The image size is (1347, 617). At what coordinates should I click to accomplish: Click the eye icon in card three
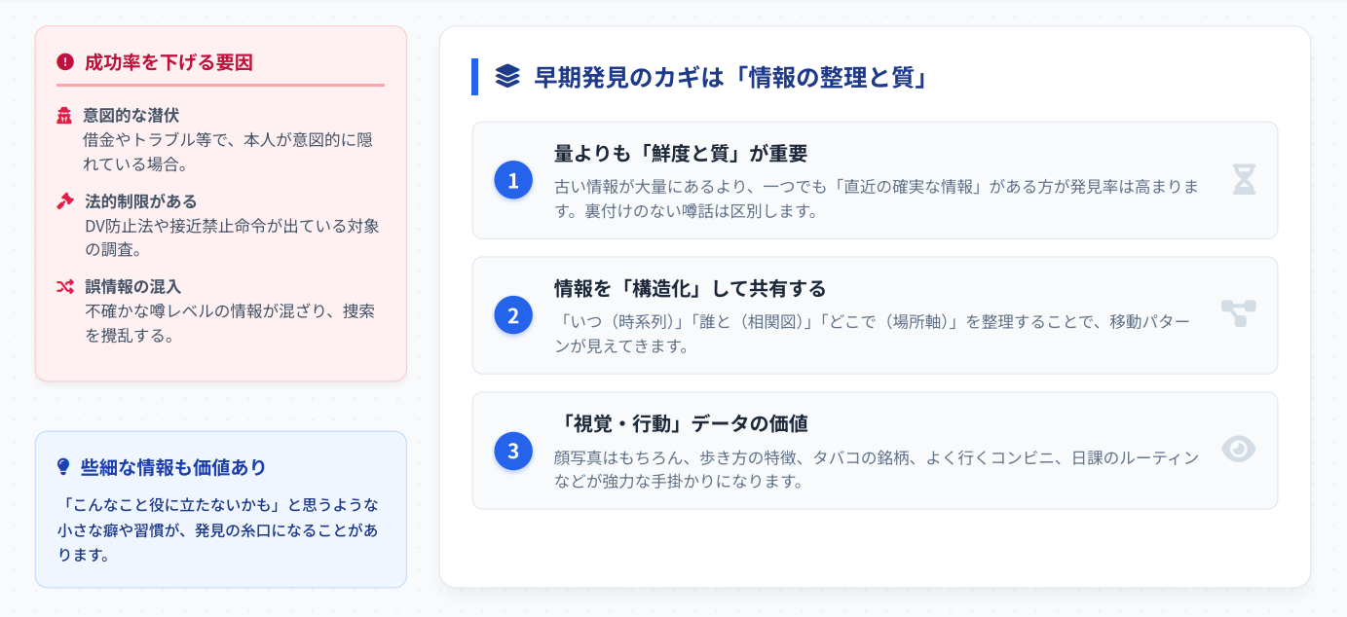(x=1239, y=449)
